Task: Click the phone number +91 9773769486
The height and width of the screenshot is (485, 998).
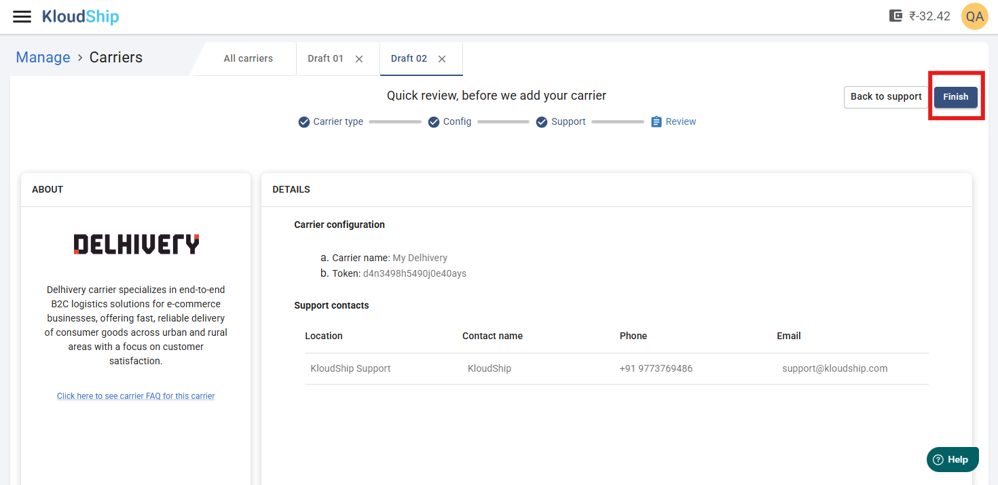Action: tap(656, 368)
